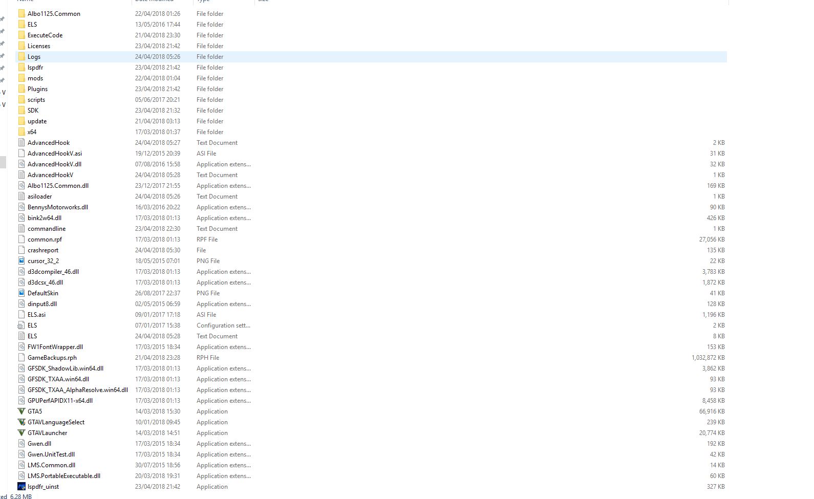Click the Logs folder icon
The width and height of the screenshot is (814, 499).
tap(22, 56)
